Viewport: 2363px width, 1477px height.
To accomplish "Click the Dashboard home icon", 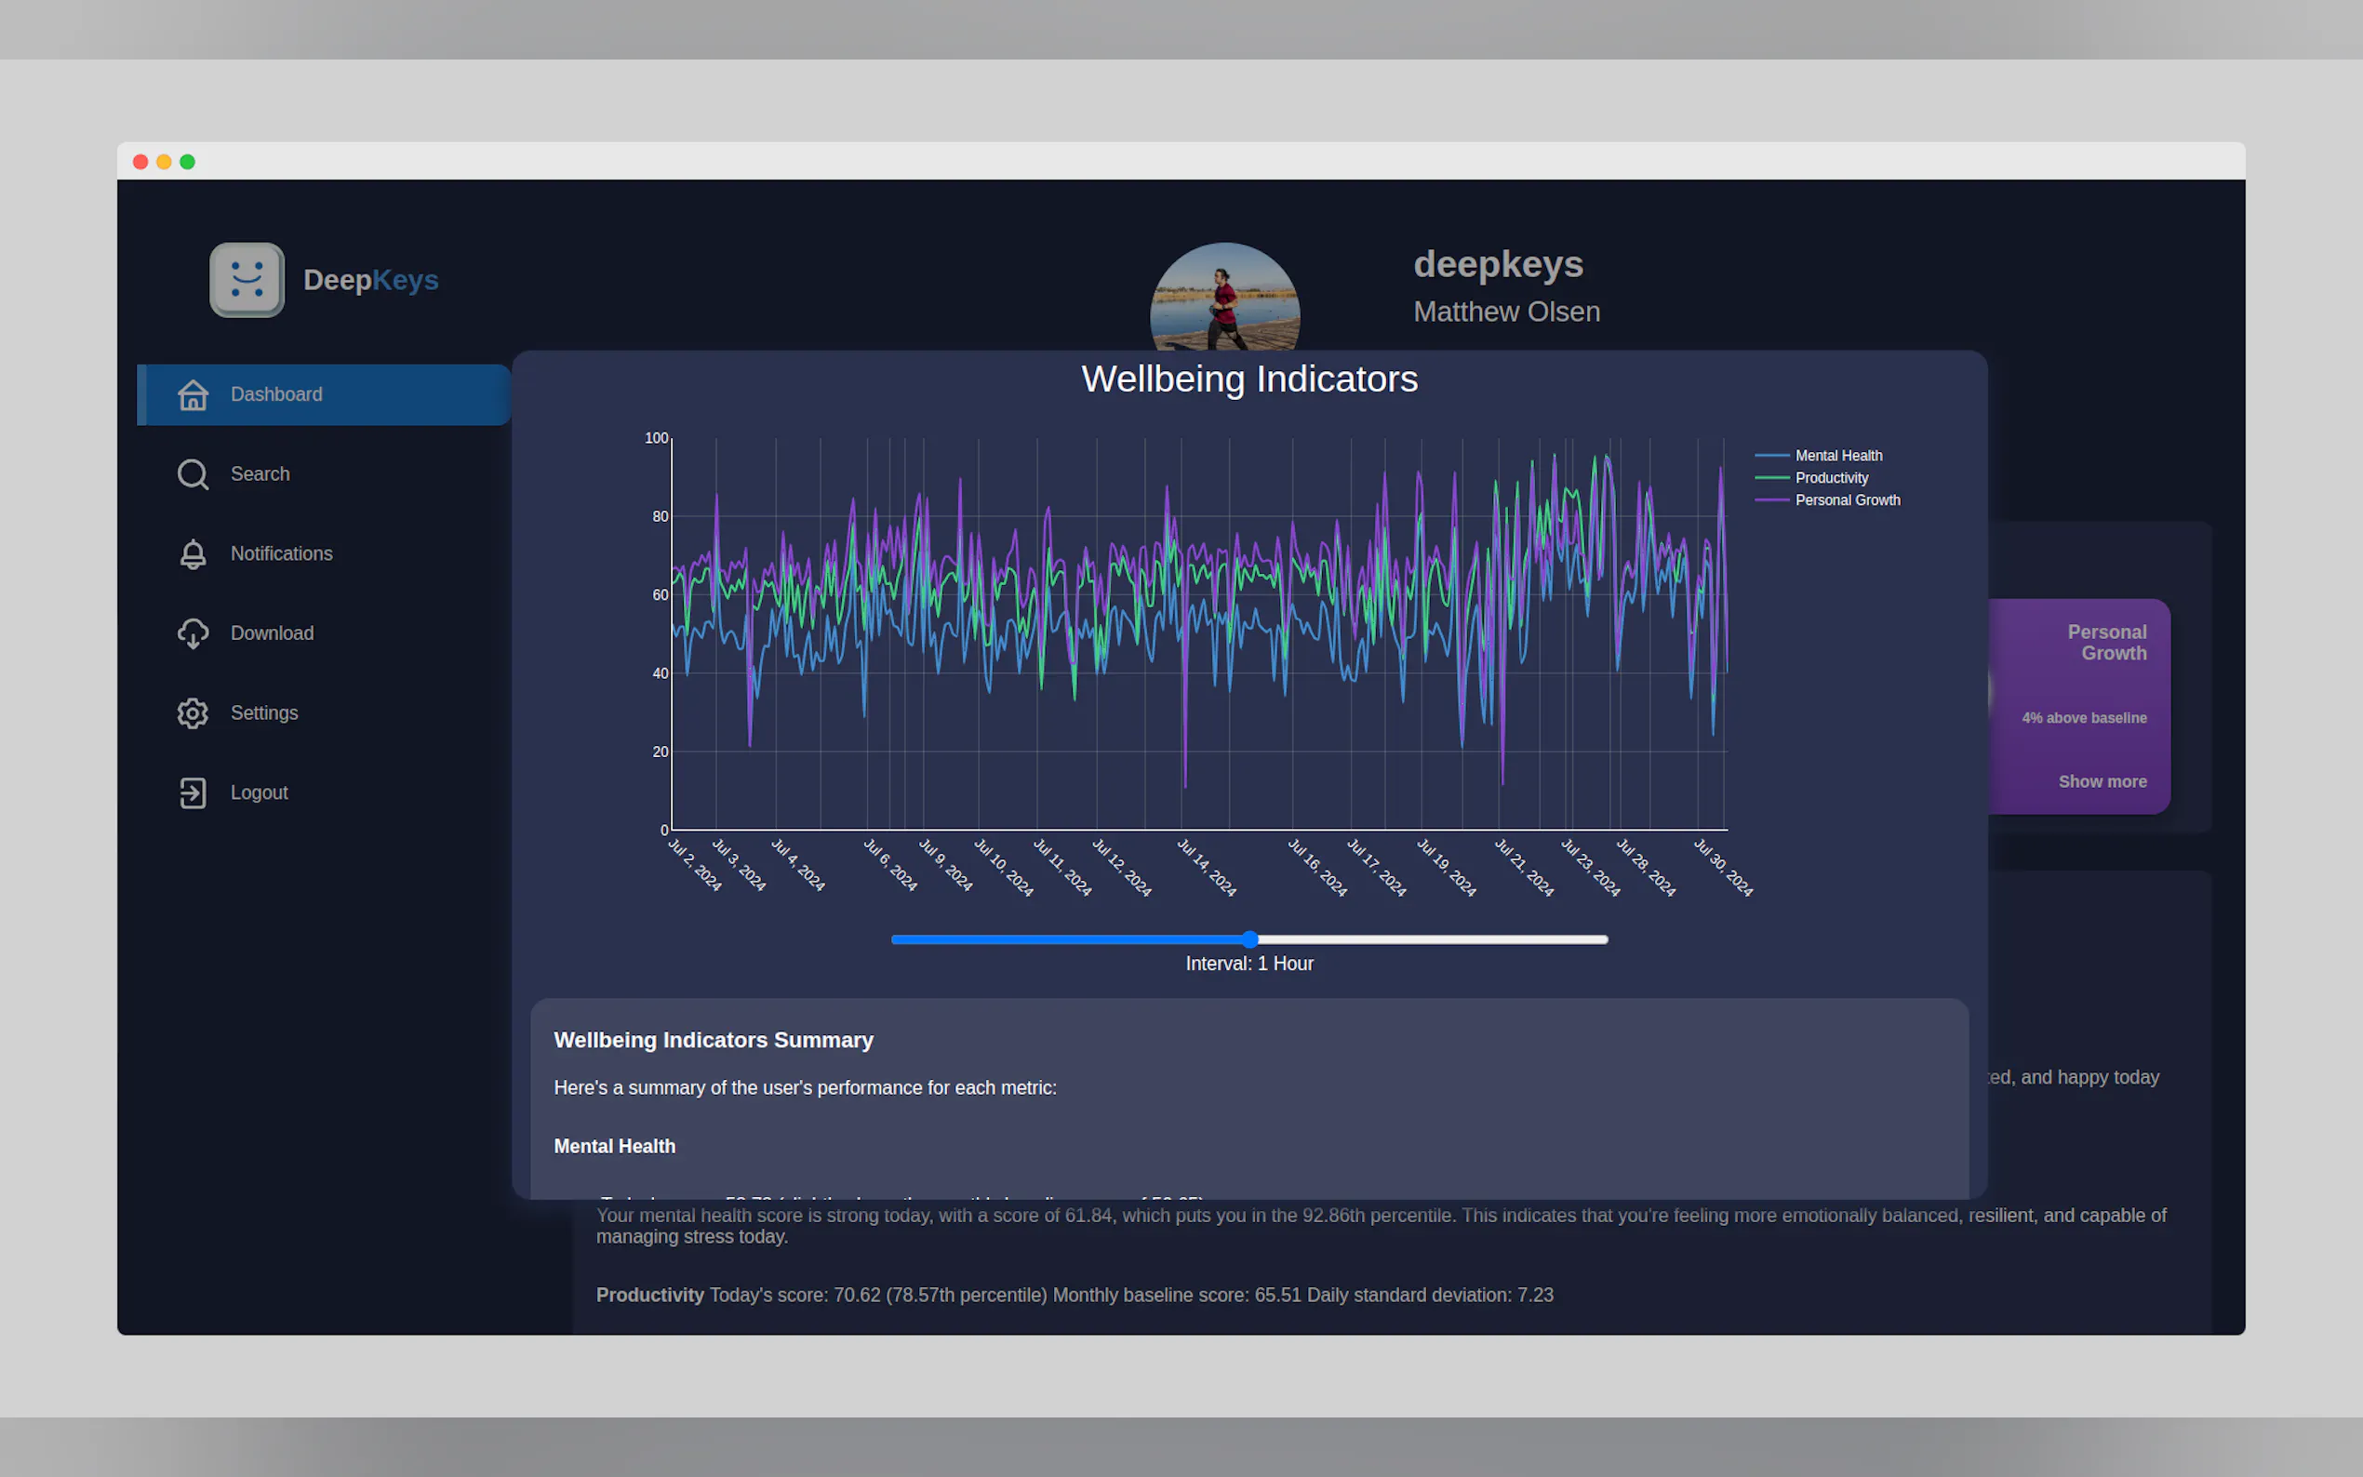I will (x=193, y=394).
